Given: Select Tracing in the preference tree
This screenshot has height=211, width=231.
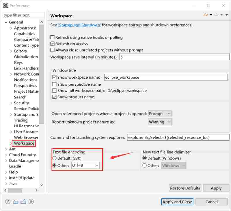Looking at the screenshot, I should pos(21,120).
